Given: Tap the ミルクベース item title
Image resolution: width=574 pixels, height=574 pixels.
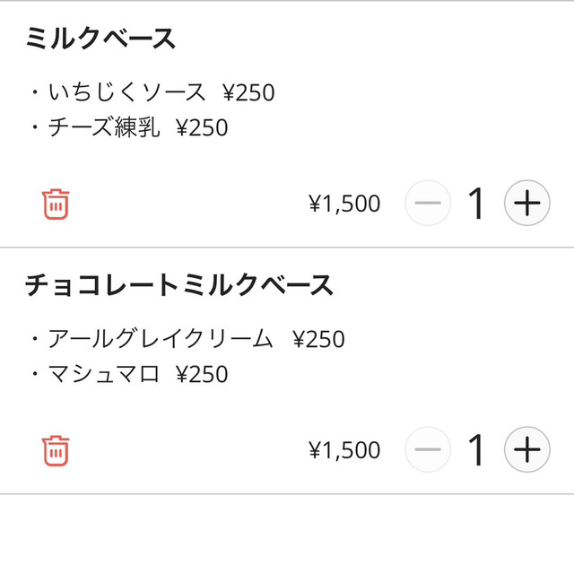Looking at the screenshot, I should [100, 39].
